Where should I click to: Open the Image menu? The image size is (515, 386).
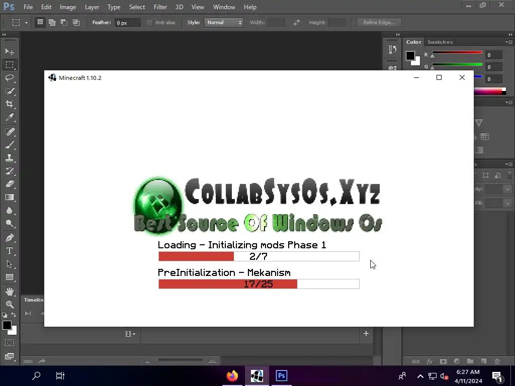68,7
